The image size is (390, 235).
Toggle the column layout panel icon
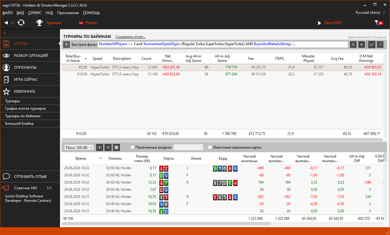click(380, 45)
